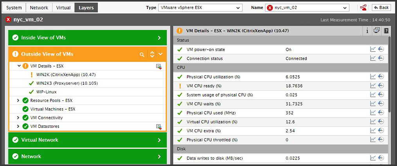Open graph for VM power-on state
This screenshot has height=166, width=397.
tap(373, 49)
